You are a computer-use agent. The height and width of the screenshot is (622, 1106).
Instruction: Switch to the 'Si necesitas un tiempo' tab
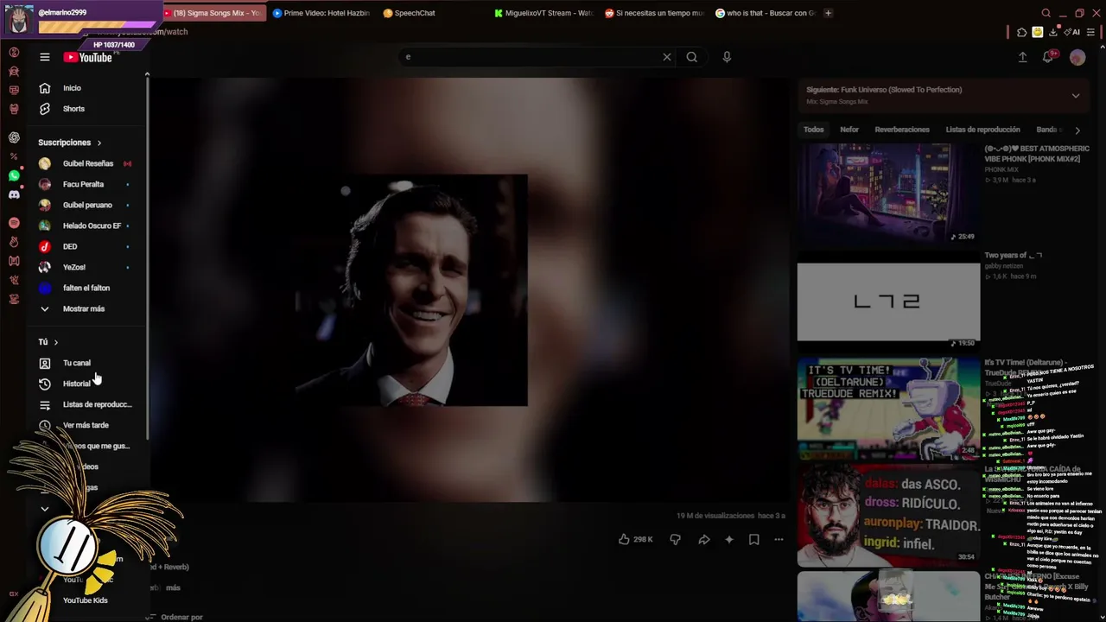[x=655, y=13]
